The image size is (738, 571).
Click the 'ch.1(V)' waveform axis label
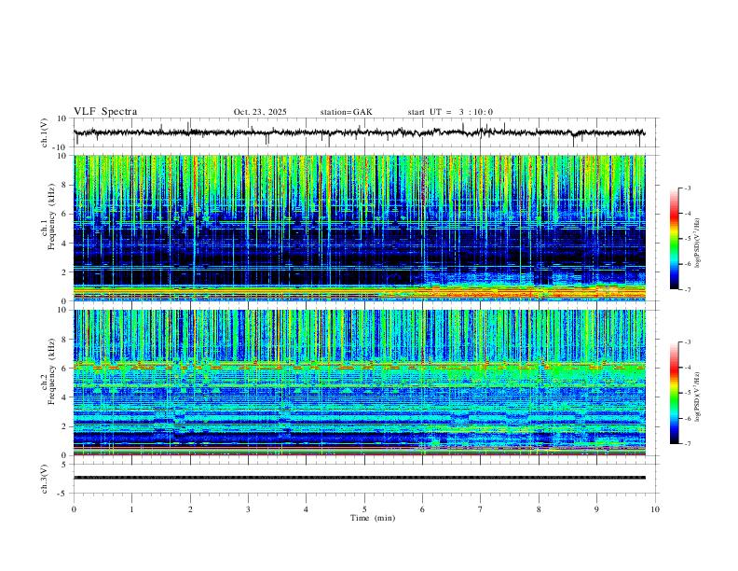45,132
